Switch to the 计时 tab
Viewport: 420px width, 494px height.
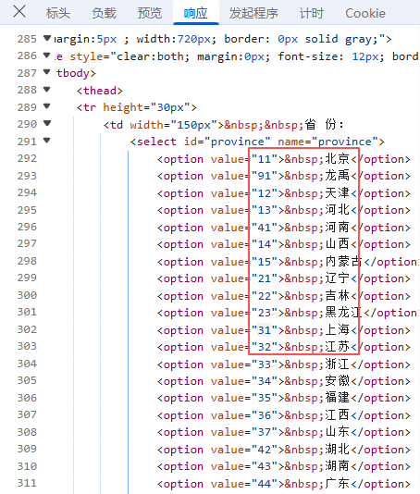311,13
